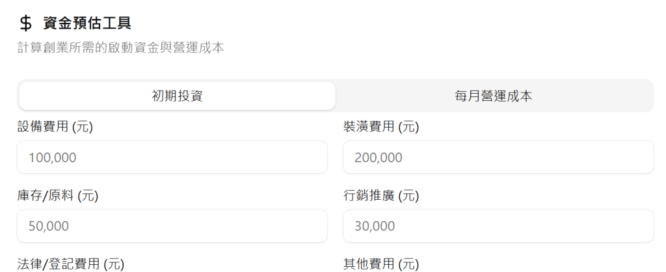Viewport: 666px width, 272px height.
Task: Click into the 裝潢費用 input box
Action: tap(498, 157)
